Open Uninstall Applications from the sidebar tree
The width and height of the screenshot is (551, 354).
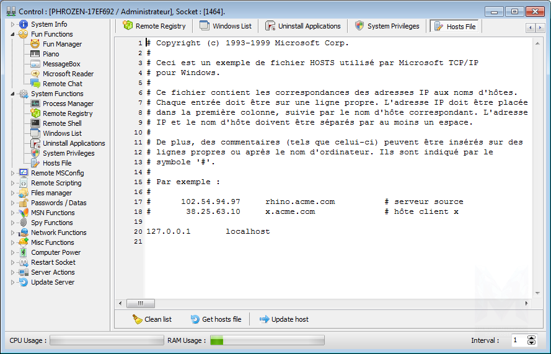[73, 143]
